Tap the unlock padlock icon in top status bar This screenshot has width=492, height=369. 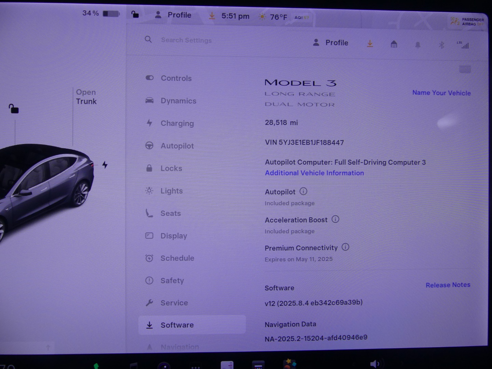click(x=135, y=14)
